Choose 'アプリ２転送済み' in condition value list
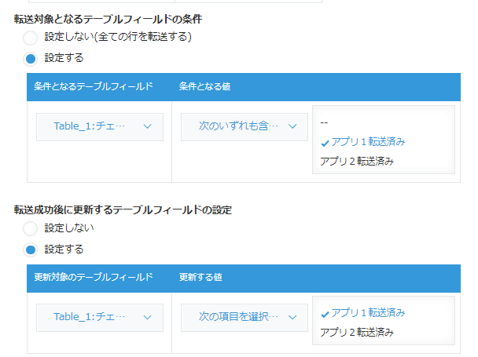Viewport: 478px width, 357px height. (357, 162)
